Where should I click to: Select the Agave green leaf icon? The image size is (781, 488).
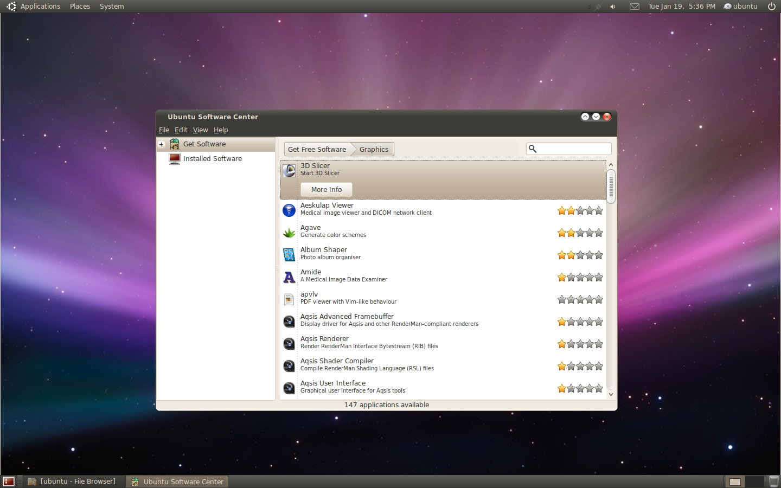[x=289, y=233]
